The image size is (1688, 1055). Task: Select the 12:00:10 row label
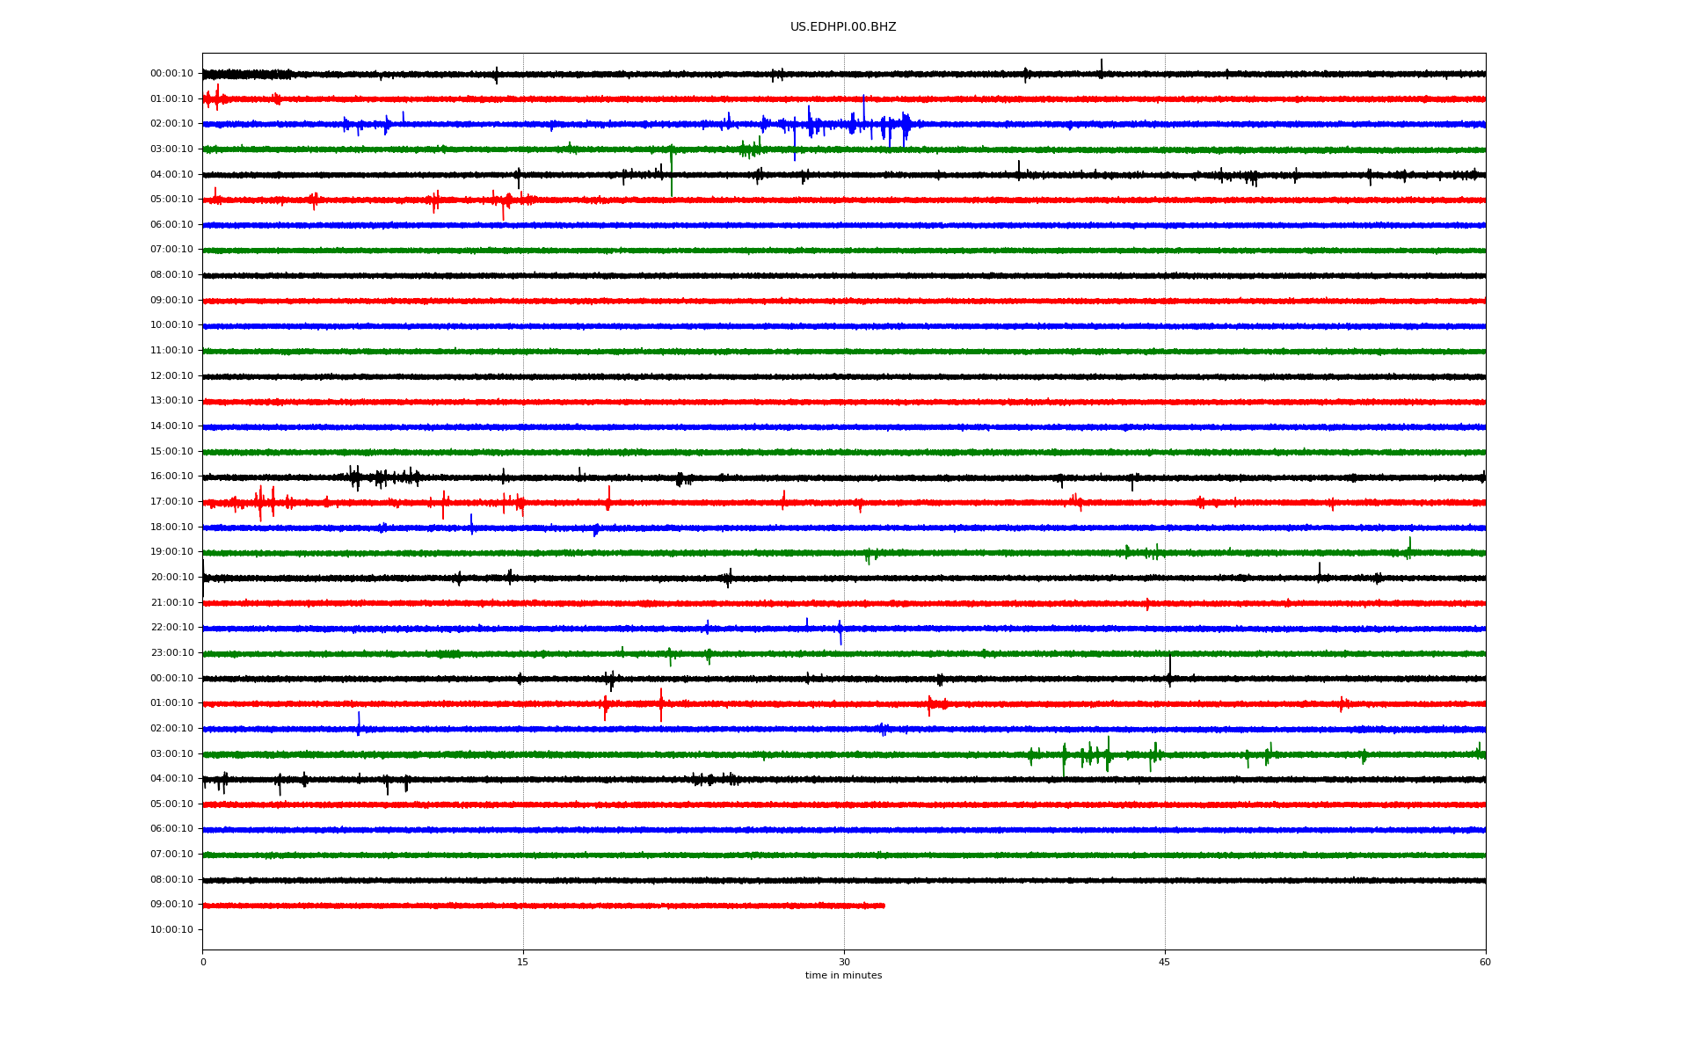(x=171, y=376)
